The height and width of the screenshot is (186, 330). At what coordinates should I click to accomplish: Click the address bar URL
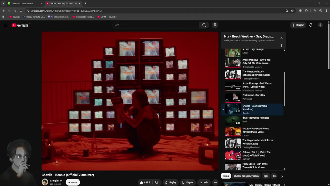coord(66,11)
